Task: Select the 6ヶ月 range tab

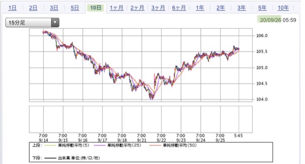Action: tap(179, 8)
